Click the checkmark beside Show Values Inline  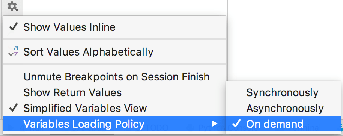coord(14,27)
